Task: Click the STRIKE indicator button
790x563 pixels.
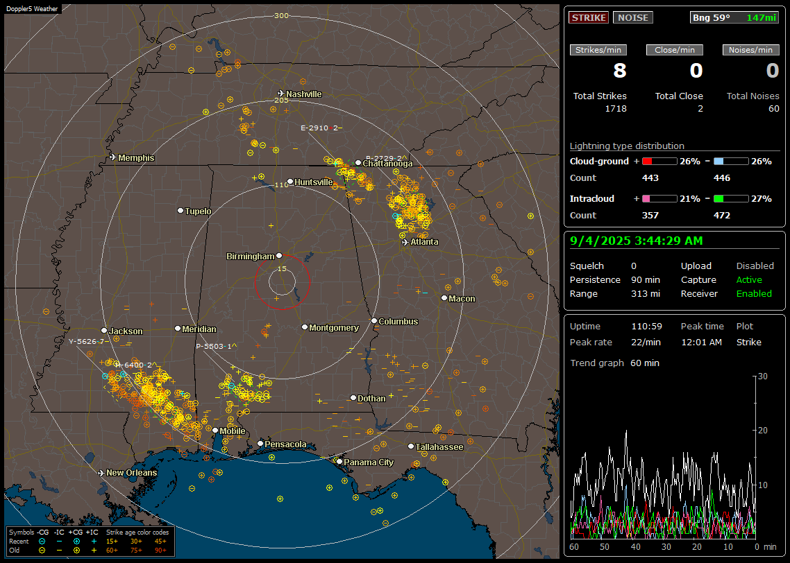Action: (x=589, y=17)
